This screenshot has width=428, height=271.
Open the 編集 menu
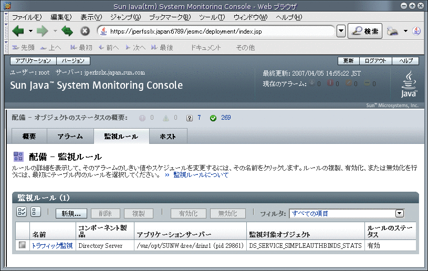coord(61,17)
